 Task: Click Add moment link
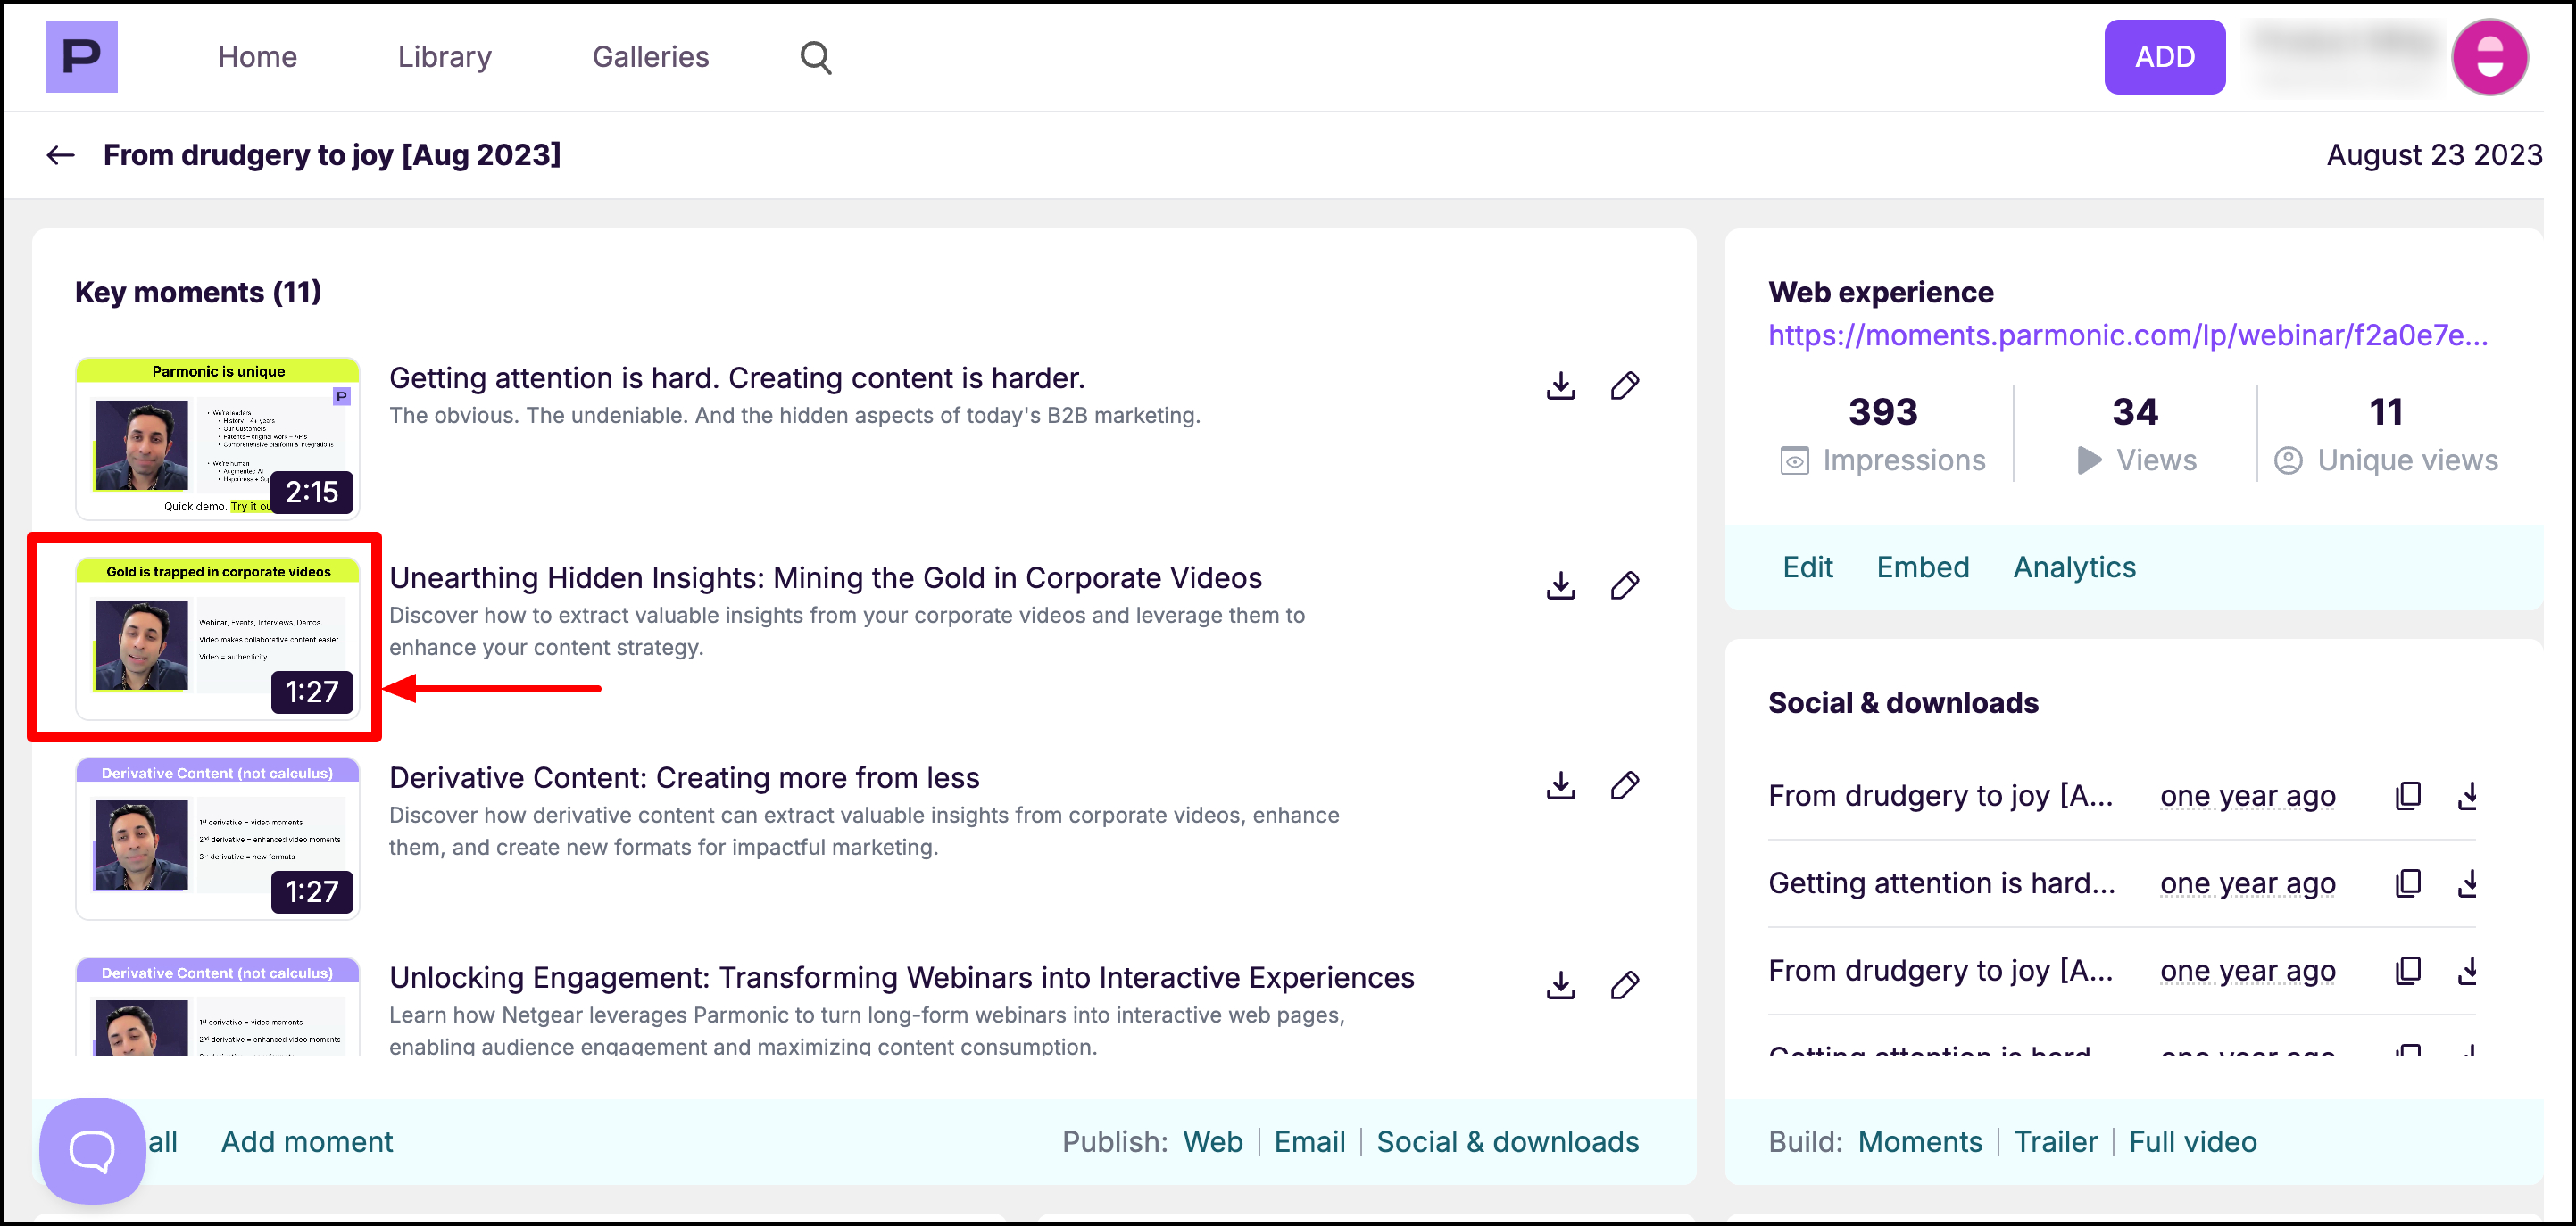pyautogui.click(x=306, y=1142)
